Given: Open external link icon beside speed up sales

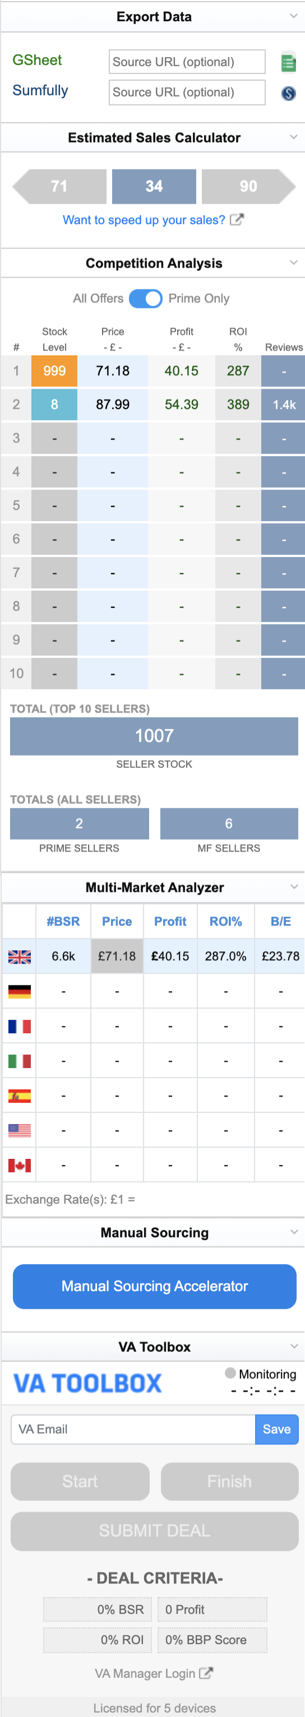Looking at the screenshot, I should click(x=237, y=220).
